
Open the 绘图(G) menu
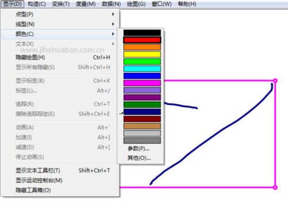coord(136,4)
